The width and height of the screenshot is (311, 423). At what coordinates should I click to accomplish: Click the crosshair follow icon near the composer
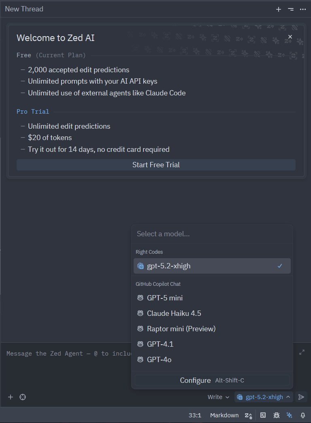click(x=23, y=397)
